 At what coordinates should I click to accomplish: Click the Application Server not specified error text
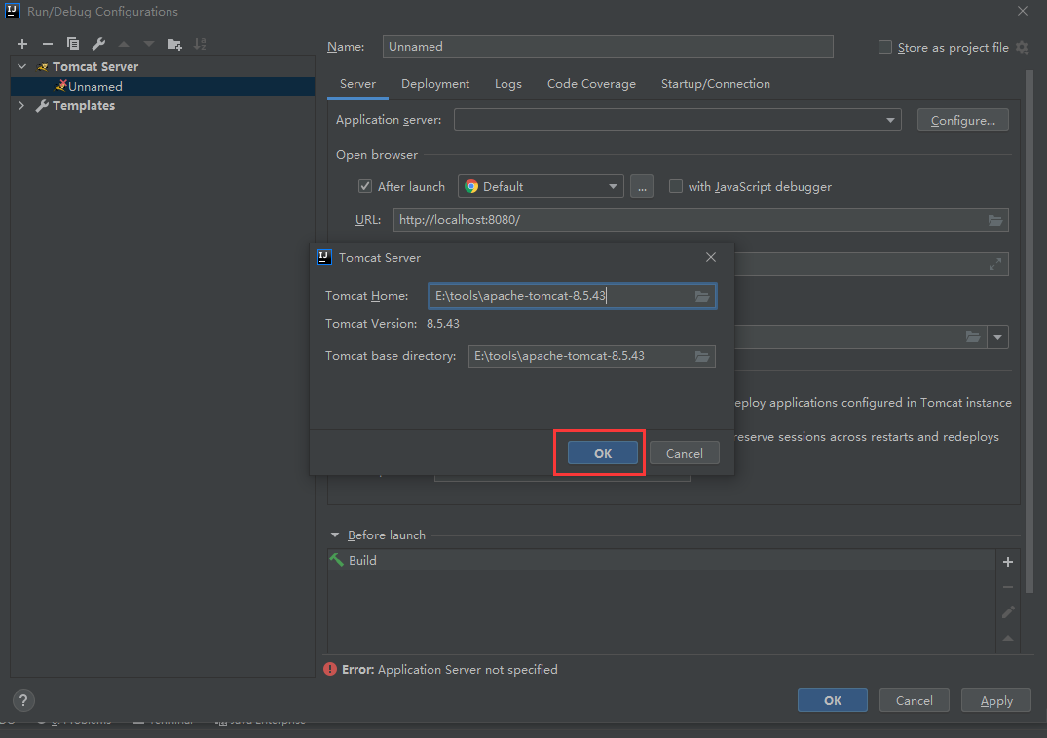click(x=467, y=669)
